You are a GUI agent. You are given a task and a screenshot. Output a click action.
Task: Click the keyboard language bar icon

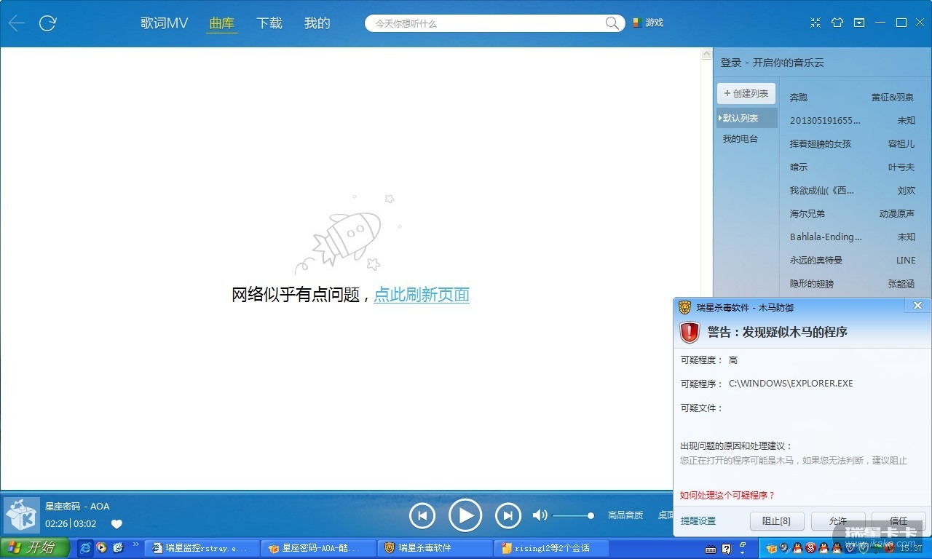coord(711,548)
